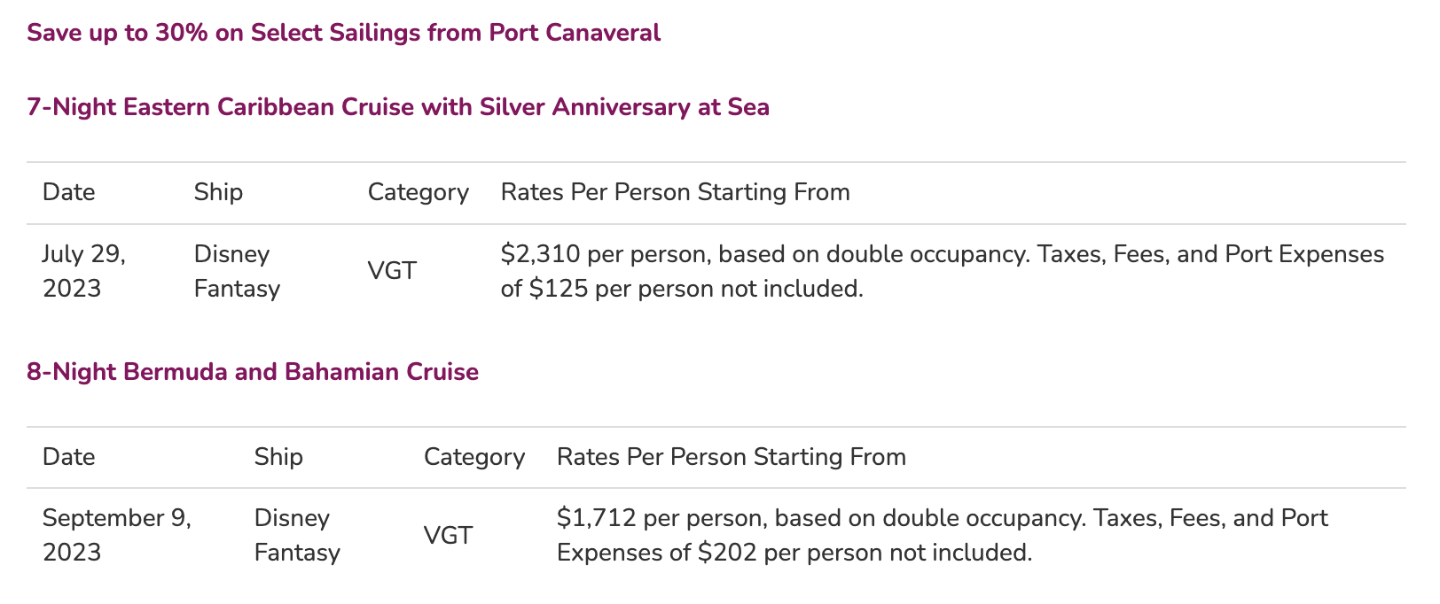
Task: Click Rates Per Person header in Eastern Caribbean table
Action: tap(675, 192)
